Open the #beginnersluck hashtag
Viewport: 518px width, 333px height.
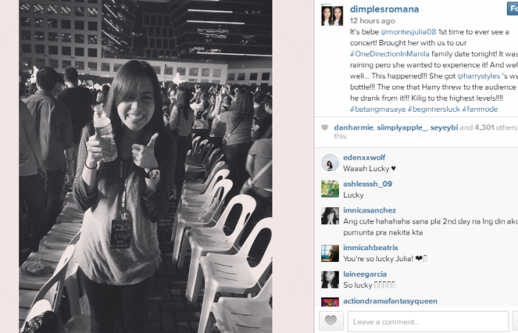pos(434,109)
